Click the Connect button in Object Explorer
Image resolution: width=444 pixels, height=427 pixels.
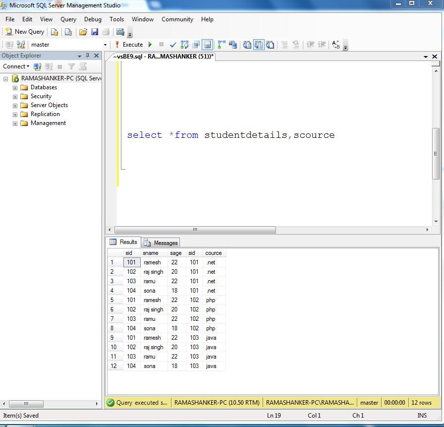(15, 66)
